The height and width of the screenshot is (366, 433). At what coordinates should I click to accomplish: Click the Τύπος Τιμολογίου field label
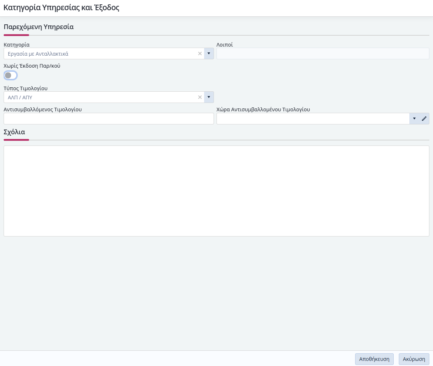[25, 88]
